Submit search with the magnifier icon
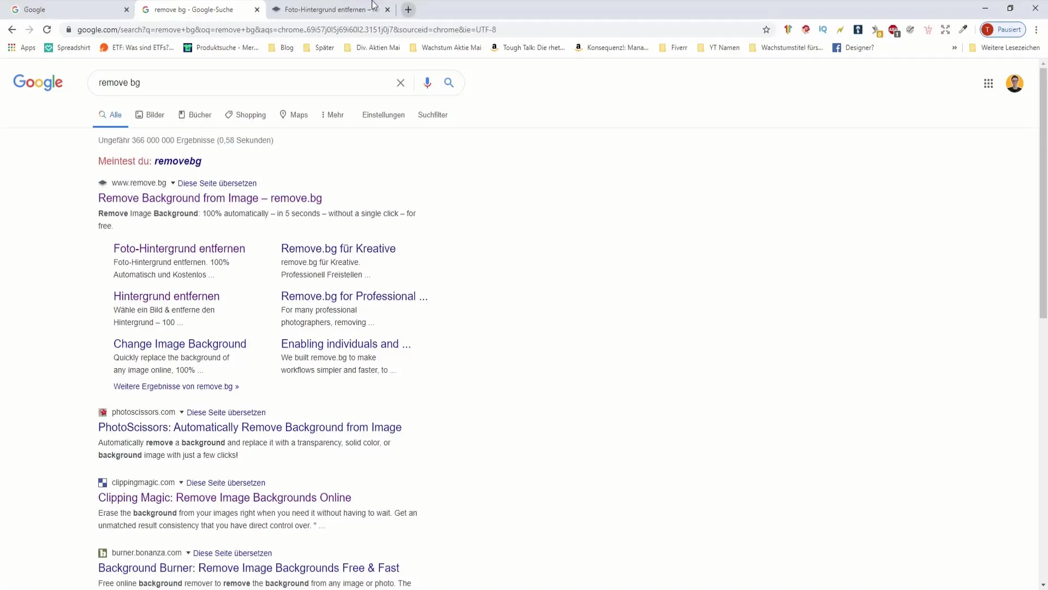 [x=449, y=83]
